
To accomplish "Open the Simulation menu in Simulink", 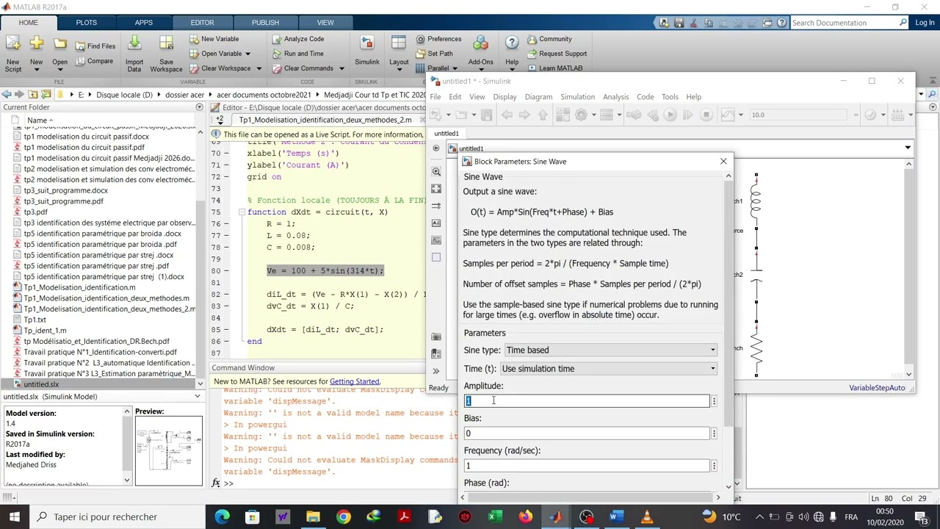I will (577, 97).
